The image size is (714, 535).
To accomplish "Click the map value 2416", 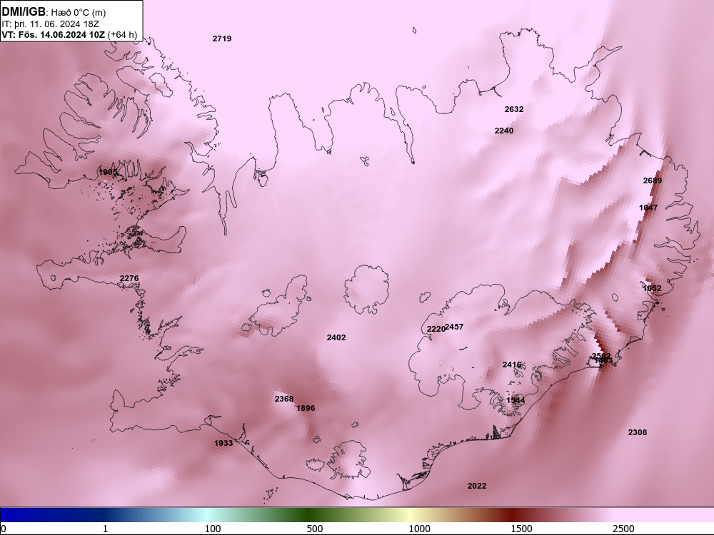I will (x=511, y=365).
